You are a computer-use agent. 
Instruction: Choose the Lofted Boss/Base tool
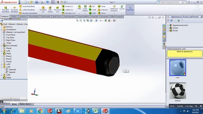click(x=27, y=10)
